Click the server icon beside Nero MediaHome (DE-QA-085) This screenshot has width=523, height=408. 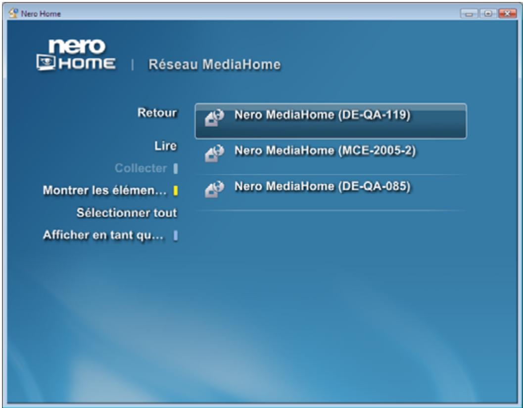point(214,189)
